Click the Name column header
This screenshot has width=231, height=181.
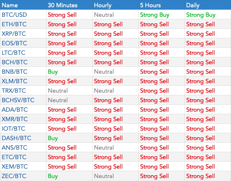(x=10, y=5)
